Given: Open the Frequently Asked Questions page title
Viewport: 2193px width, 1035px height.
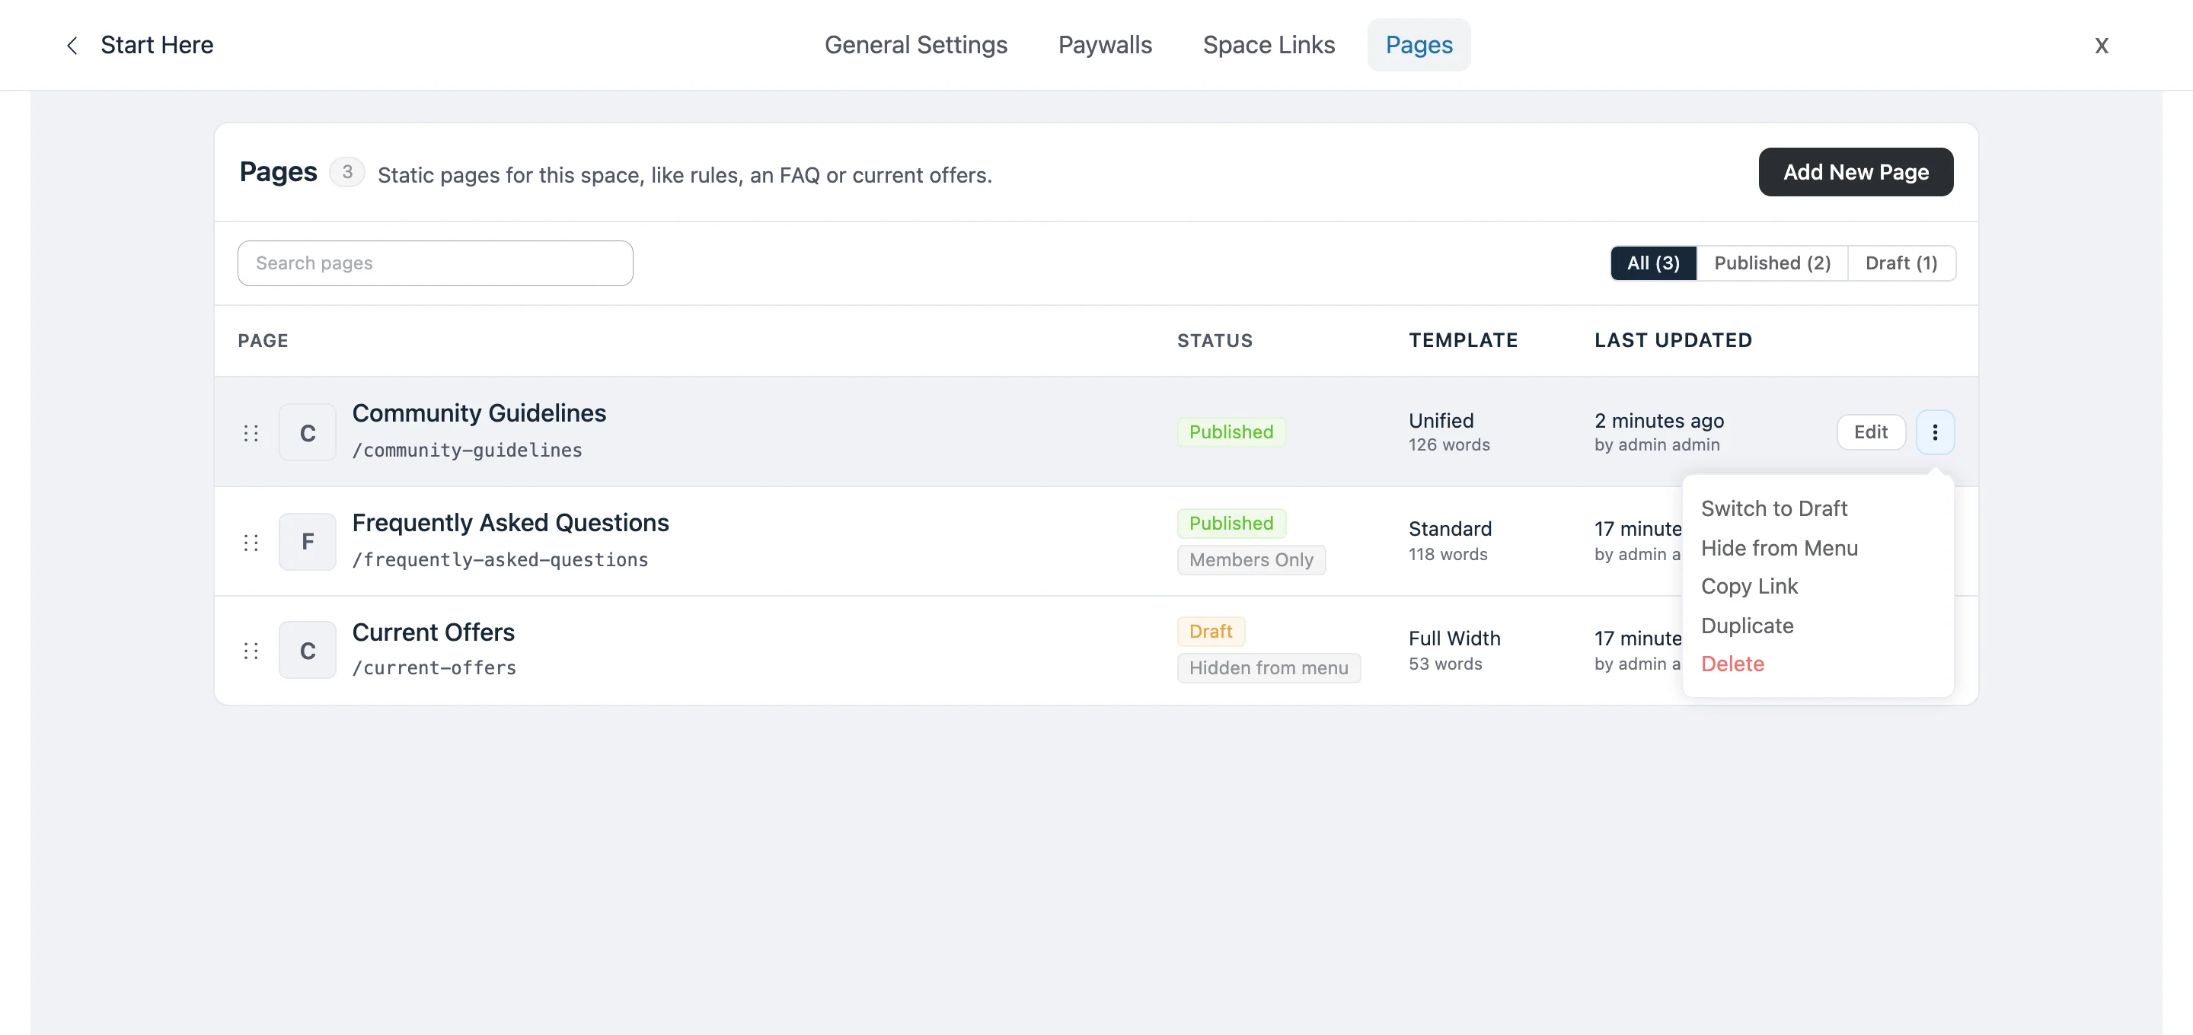Looking at the screenshot, I should coord(511,523).
